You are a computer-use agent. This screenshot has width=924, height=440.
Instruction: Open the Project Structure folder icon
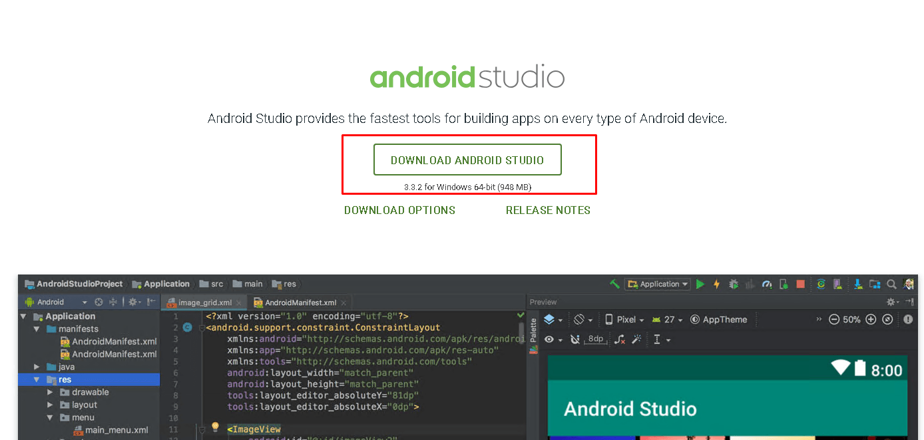pos(875,284)
